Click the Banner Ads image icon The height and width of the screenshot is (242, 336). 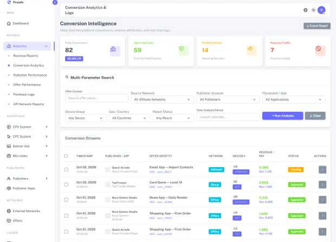coord(9,146)
